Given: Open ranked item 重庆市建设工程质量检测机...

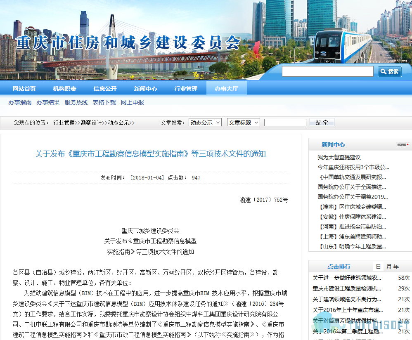Looking at the screenshot, I should (347, 288).
